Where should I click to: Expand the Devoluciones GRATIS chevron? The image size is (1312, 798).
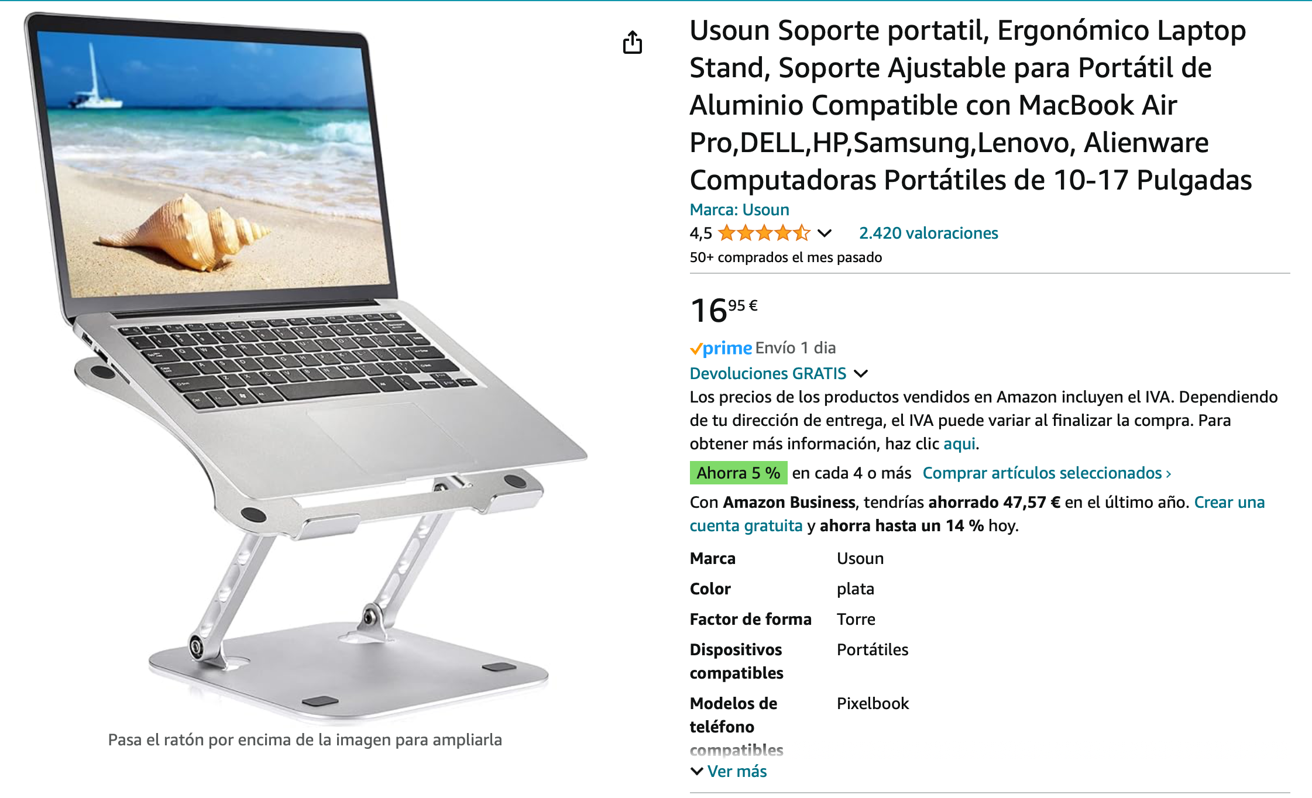click(x=861, y=373)
